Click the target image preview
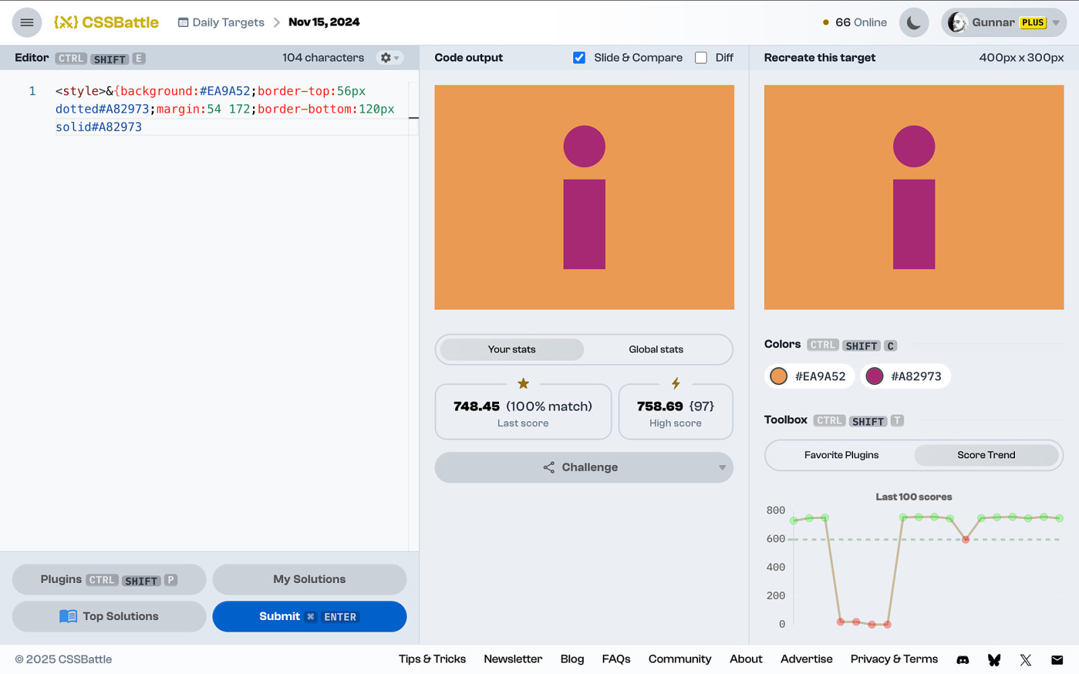Image resolution: width=1079 pixels, height=674 pixels. (914, 197)
